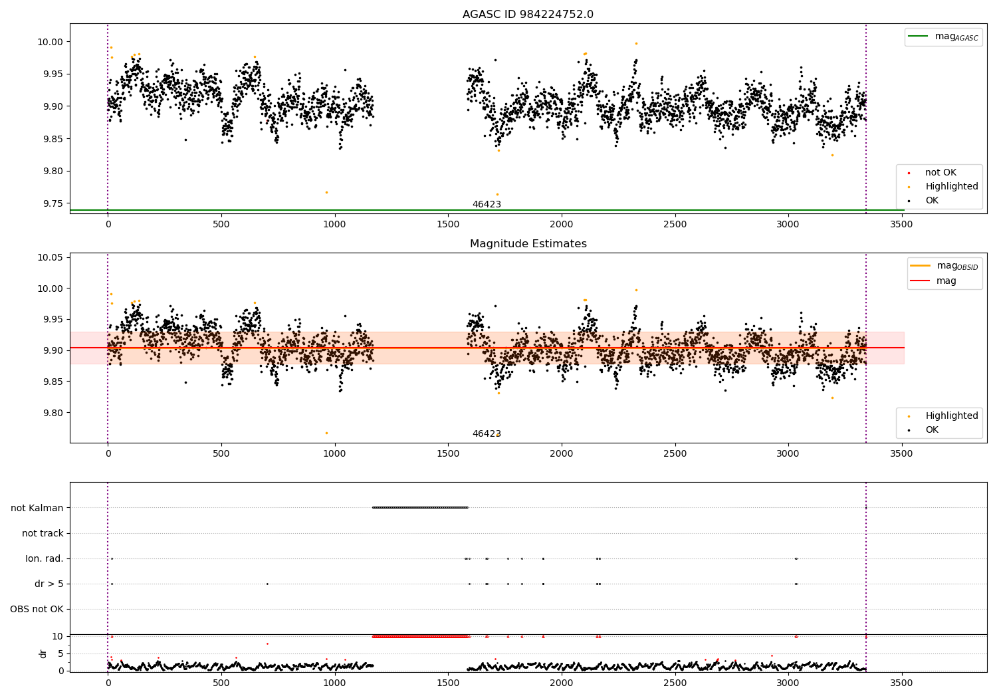
Task: Click the plot title "AGASC ID 984224752.0"
Action: pyautogui.click(x=528, y=15)
